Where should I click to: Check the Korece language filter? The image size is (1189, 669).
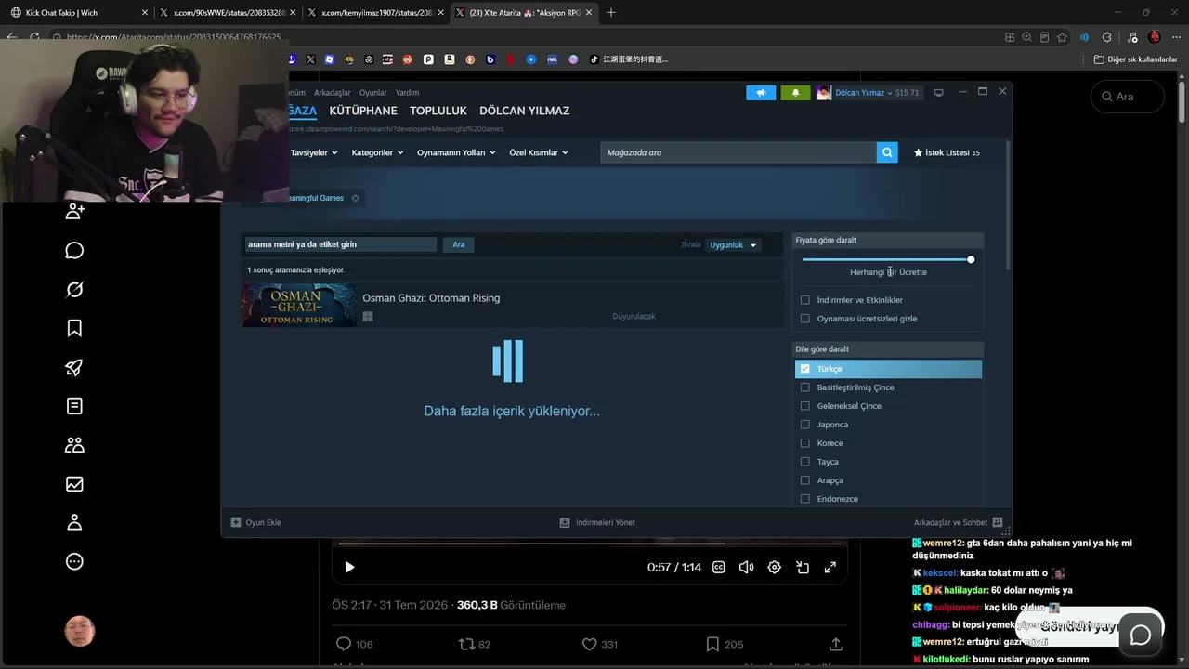point(804,443)
